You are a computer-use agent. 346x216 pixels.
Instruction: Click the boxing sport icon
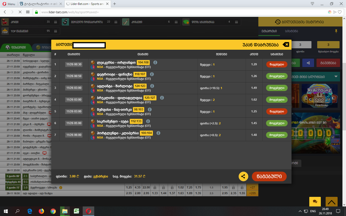click(5, 22)
